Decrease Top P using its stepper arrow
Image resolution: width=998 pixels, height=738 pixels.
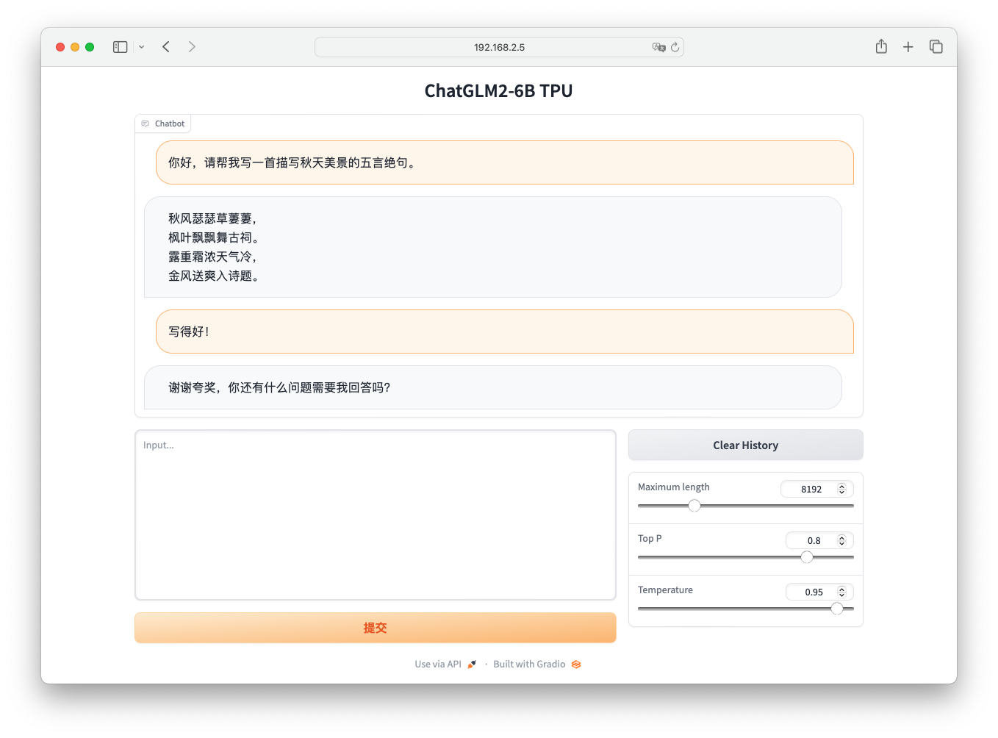842,543
